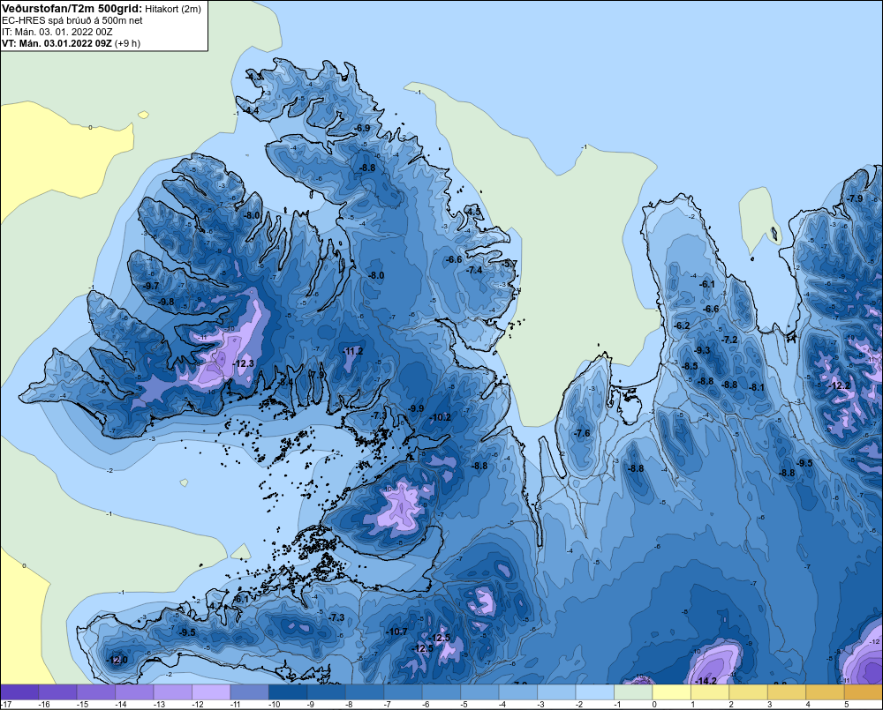Click the -6.9 temperature label
The height and width of the screenshot is (710, 883).
(x=362, y=128)
